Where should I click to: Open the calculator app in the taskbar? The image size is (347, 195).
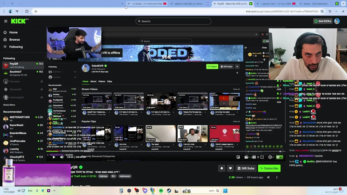[121, 191]
